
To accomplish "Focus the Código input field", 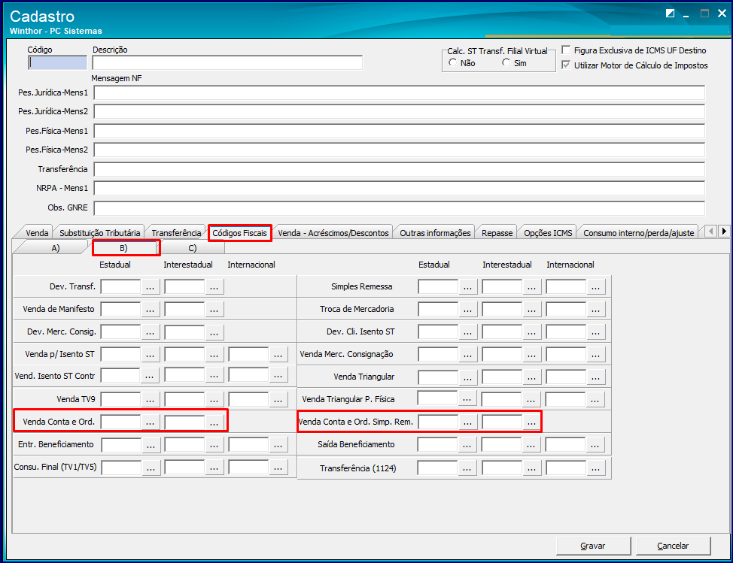I will 58,62.
